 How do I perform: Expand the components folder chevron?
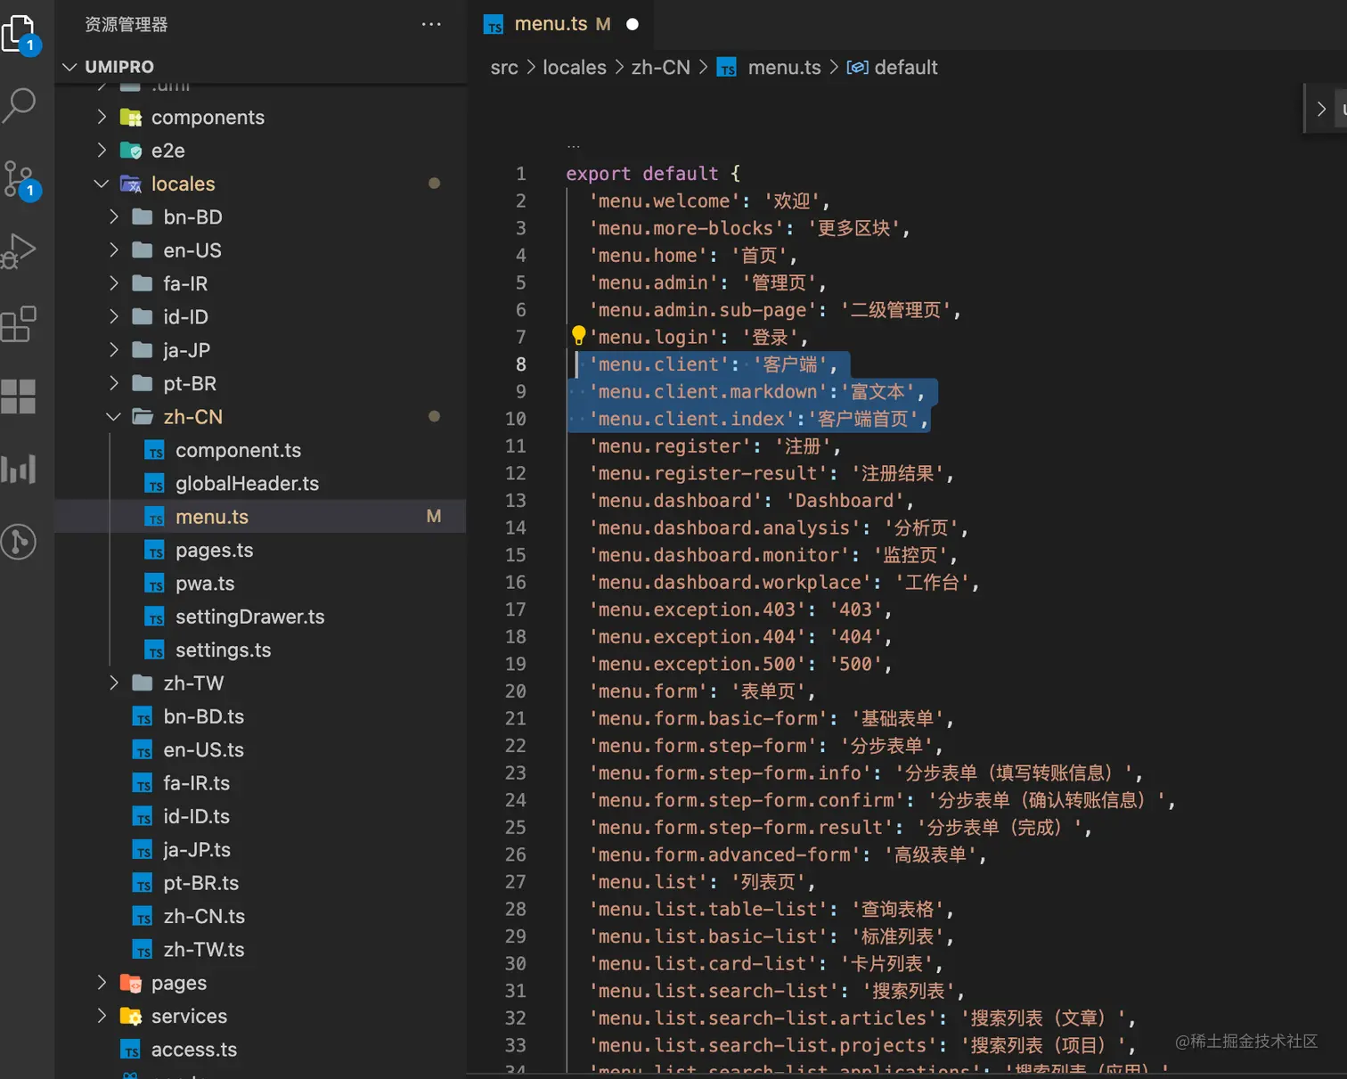pos(102,117)
